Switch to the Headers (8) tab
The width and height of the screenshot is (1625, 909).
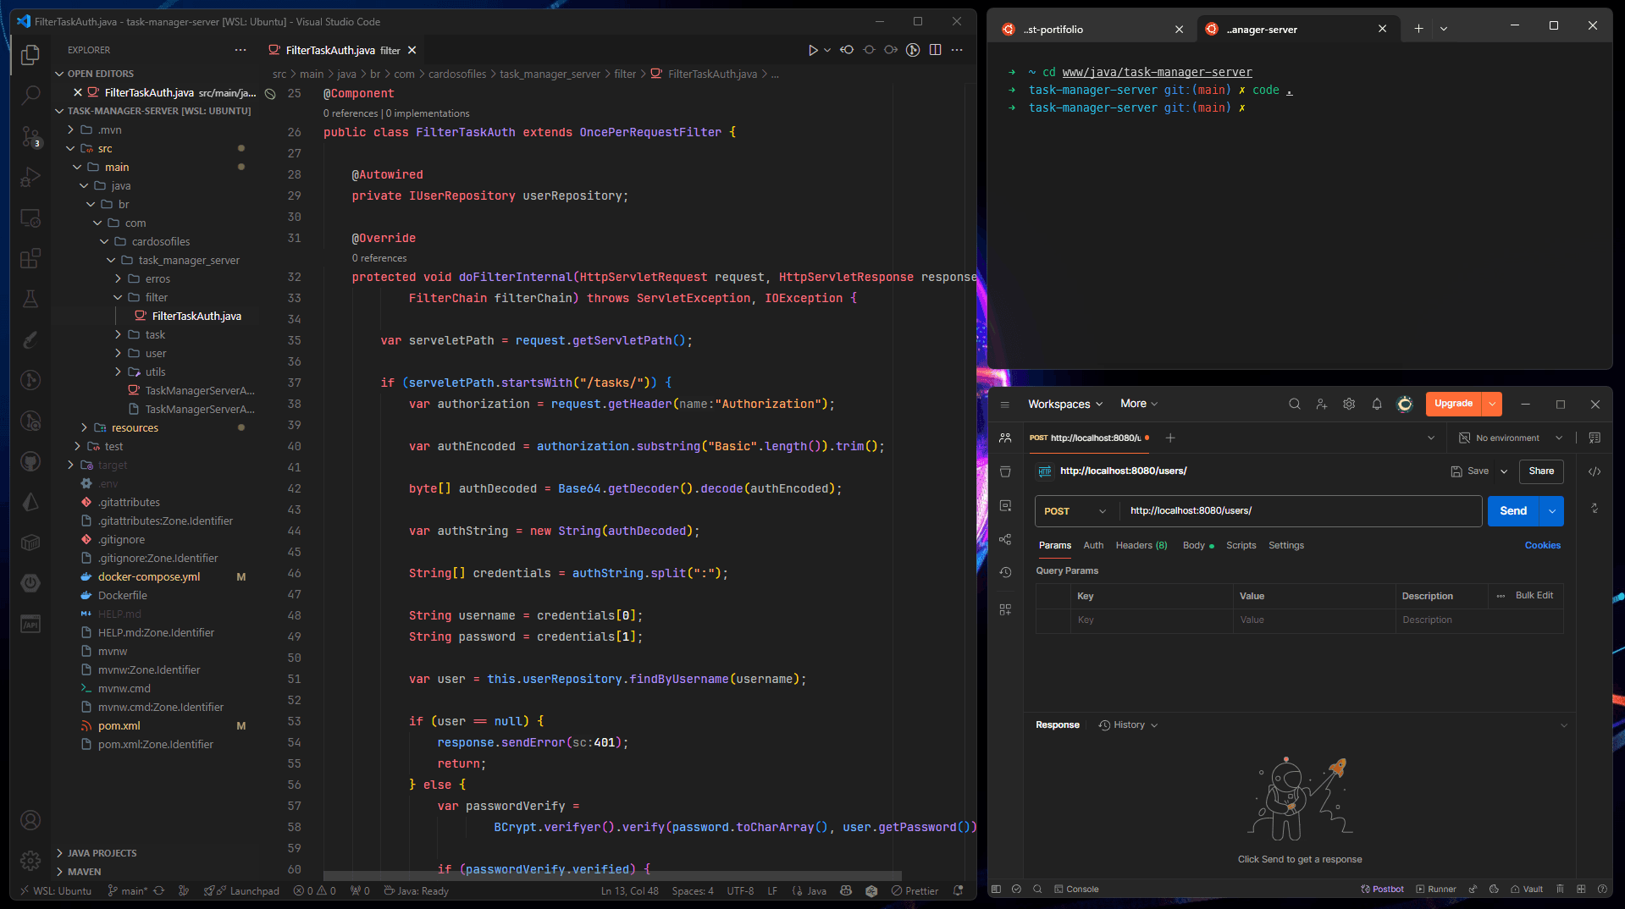(1141, 545)
